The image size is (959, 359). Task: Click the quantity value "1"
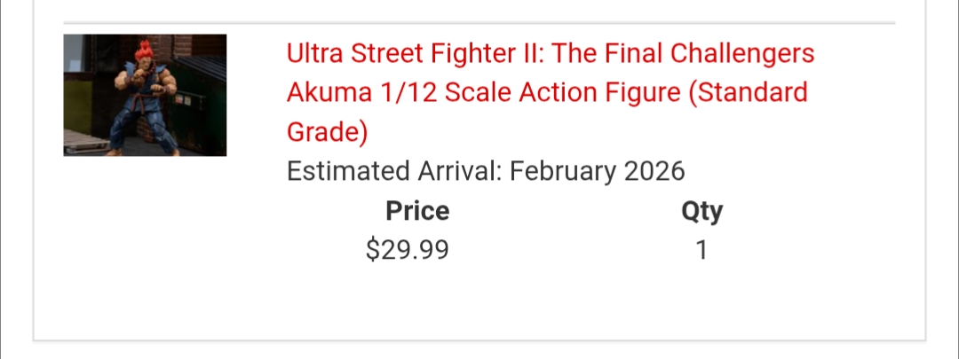(x=701, y=251)
